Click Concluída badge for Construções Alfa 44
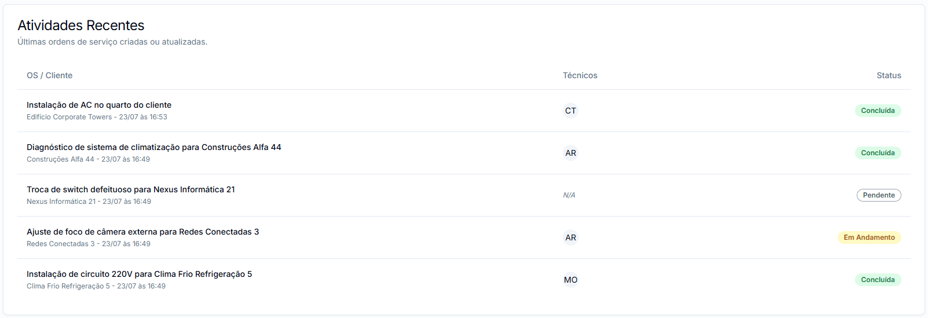This screenshot has width=928, height=318. point(878,153)
